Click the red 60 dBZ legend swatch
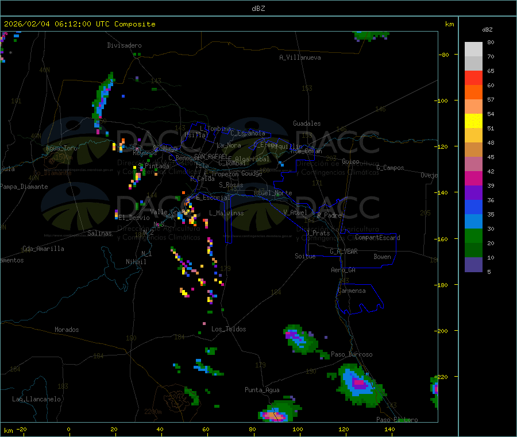This screenshot has height=437, width=517. click(473, 78)
